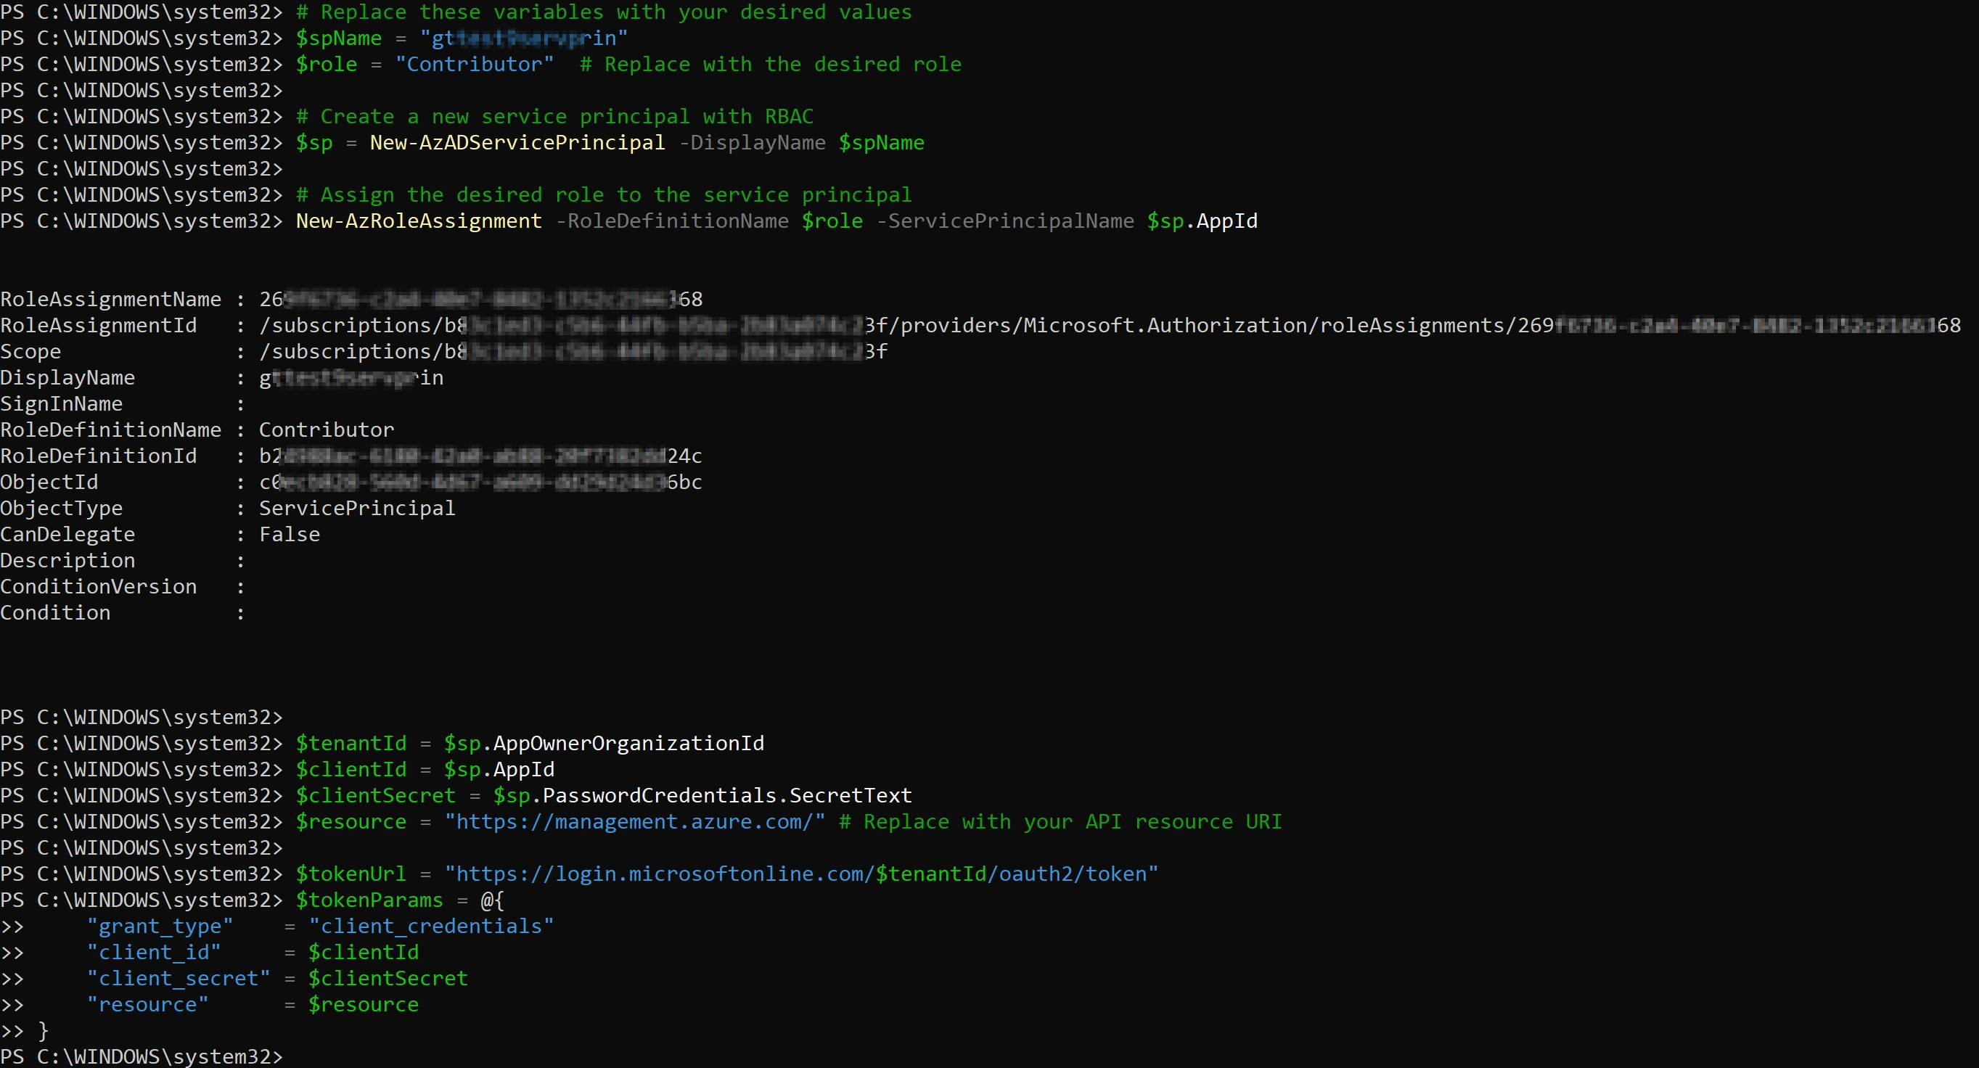Click the RoleAssignmentName output label
Screen dimensions: 1979x1068
(x=110, y=300)
